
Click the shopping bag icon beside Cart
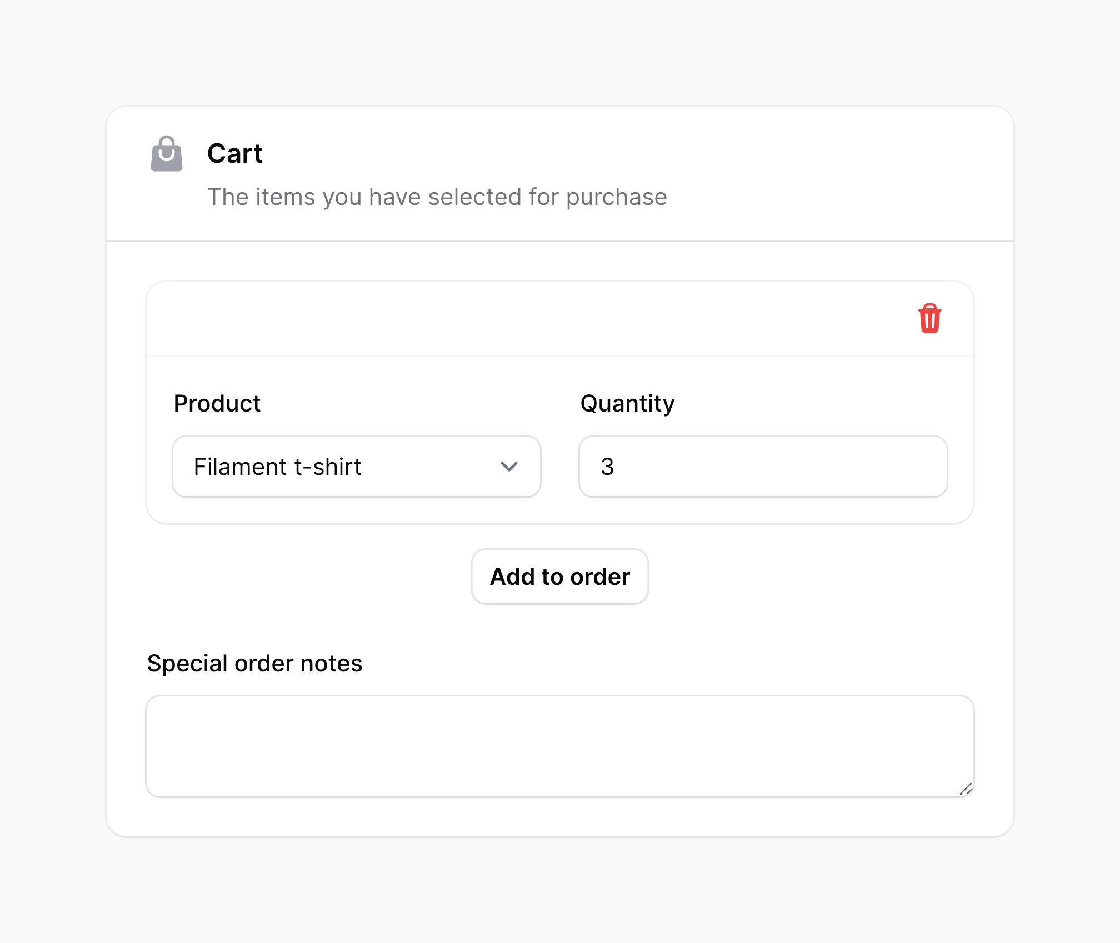point(167,153)
